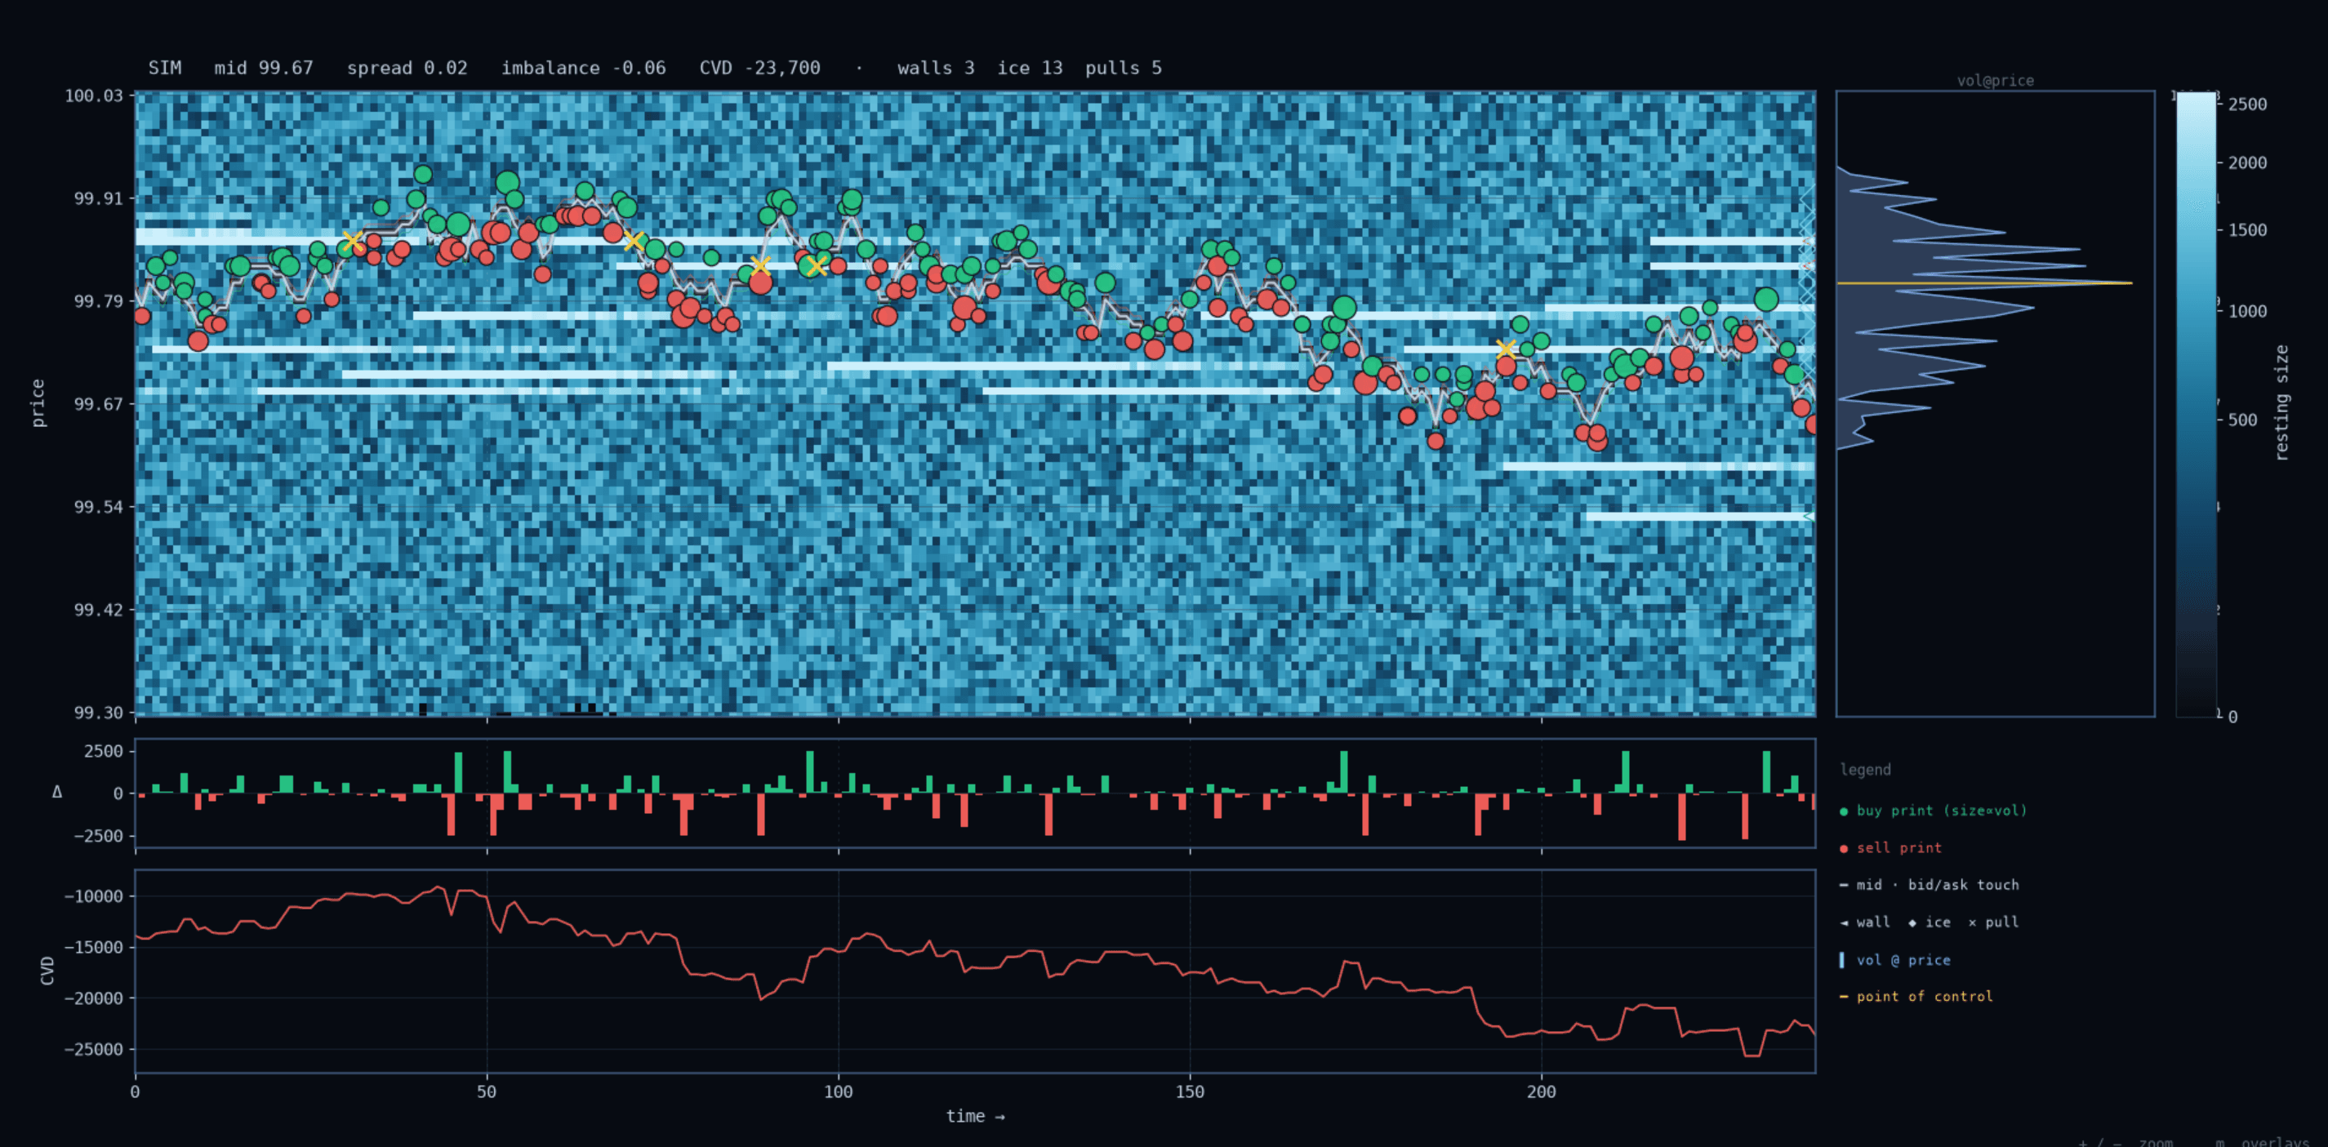This screenshot has height=1147, width=2328.
Task: Click the 200 tick on time axis
Action: pyautogui.click(x=1541, y=1091)
